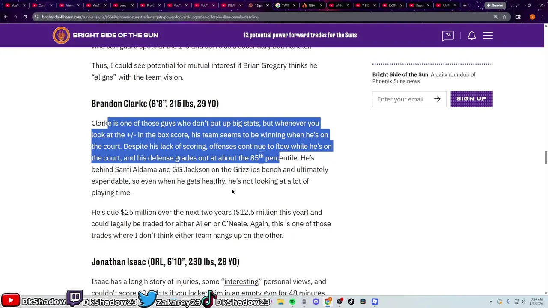
Task: Open the site hamburger menu
Action: coord(488,35)
